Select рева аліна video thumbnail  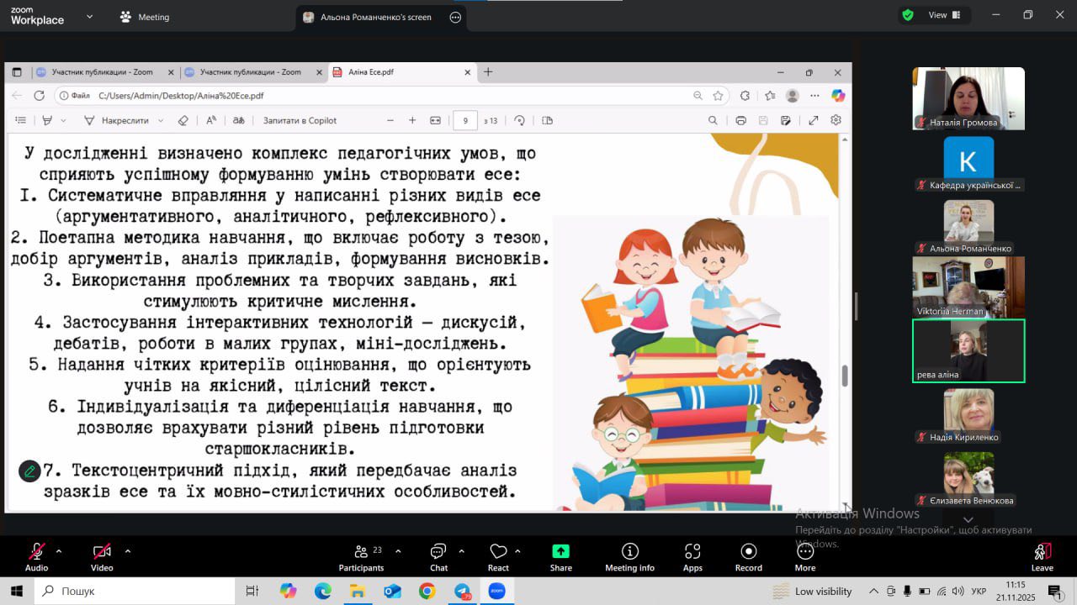pos(968,350)
